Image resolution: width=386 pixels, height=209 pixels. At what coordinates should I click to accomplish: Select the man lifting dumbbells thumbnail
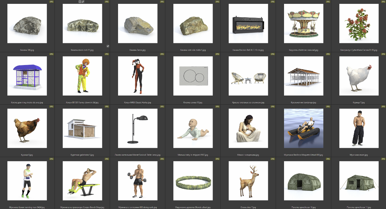pos(138,180)
